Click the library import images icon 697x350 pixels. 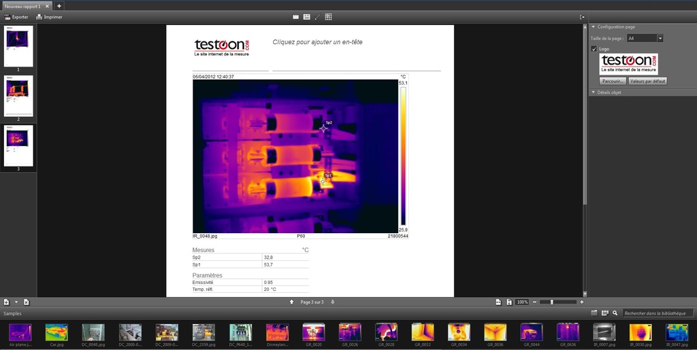[604, 313]
